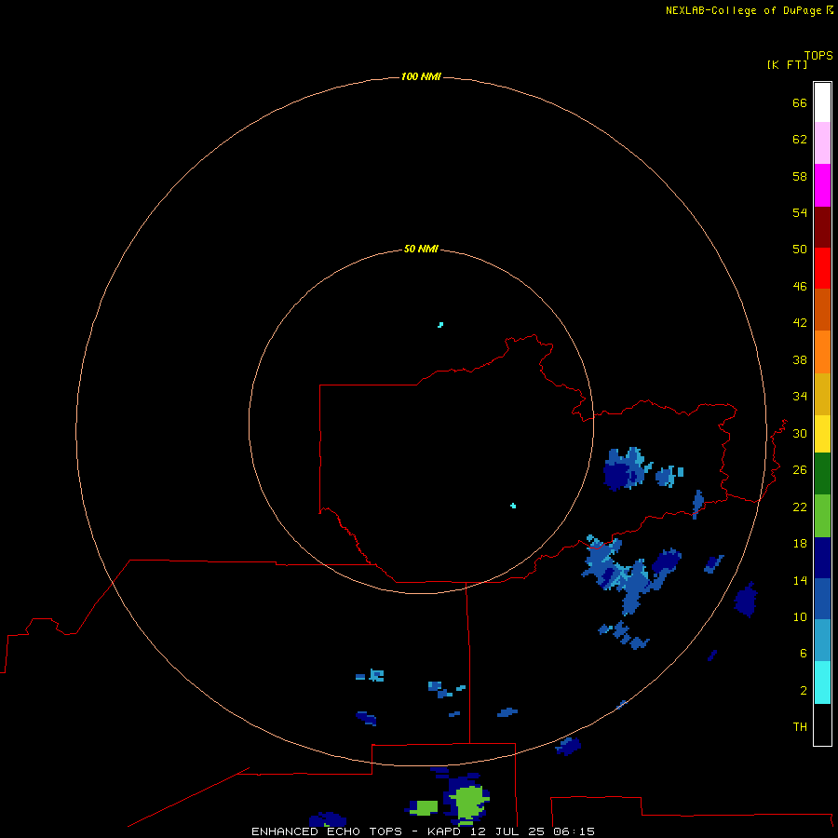Click the dark orange swatch between 46 and 42
This screenshot has width=838, height=838.
[x=822, y=309]
